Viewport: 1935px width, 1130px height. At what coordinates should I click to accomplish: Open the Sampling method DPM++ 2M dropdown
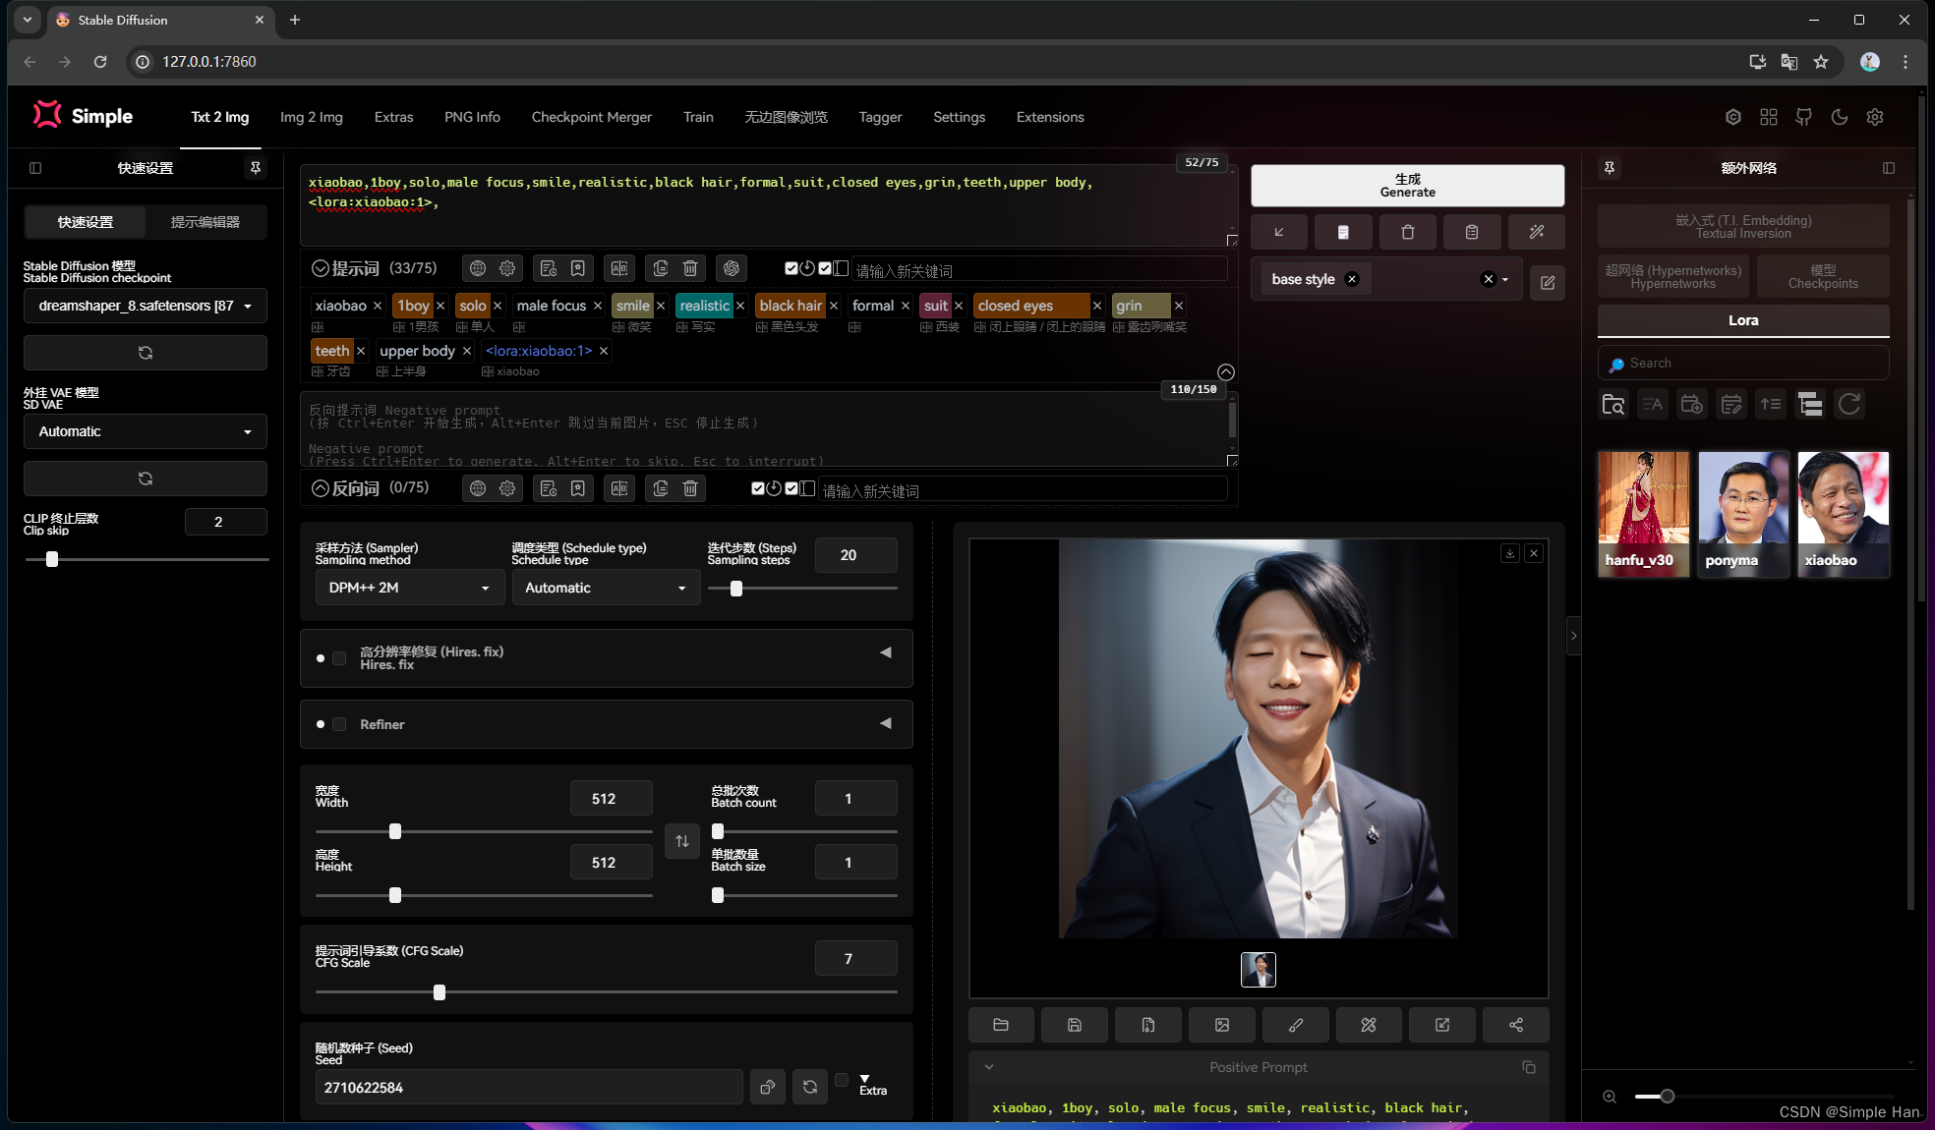pos(408,588)
